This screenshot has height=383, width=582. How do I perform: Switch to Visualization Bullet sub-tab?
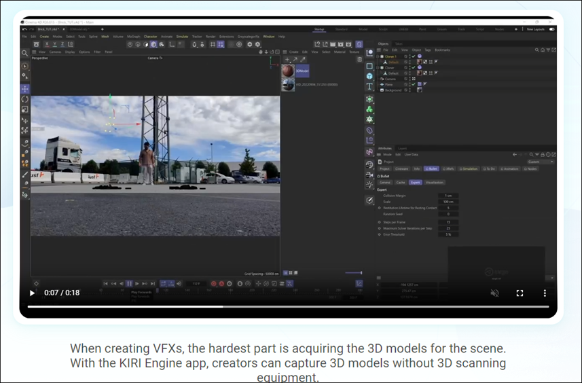[434, 183]
